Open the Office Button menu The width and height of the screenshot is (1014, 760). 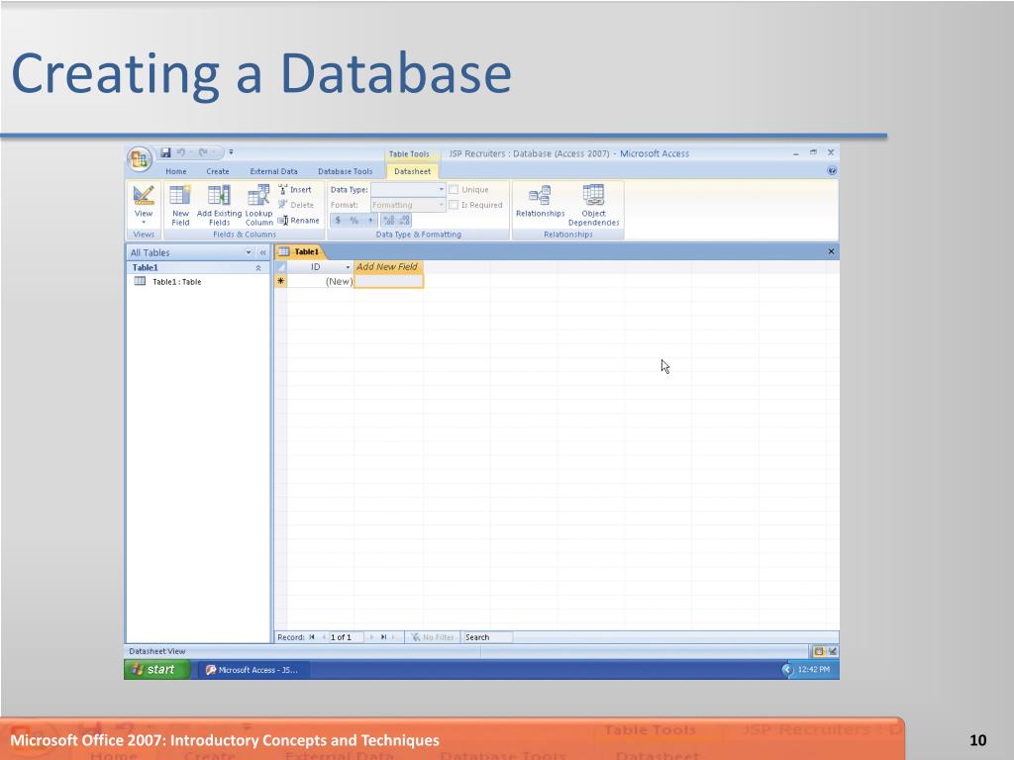[139, 159]
